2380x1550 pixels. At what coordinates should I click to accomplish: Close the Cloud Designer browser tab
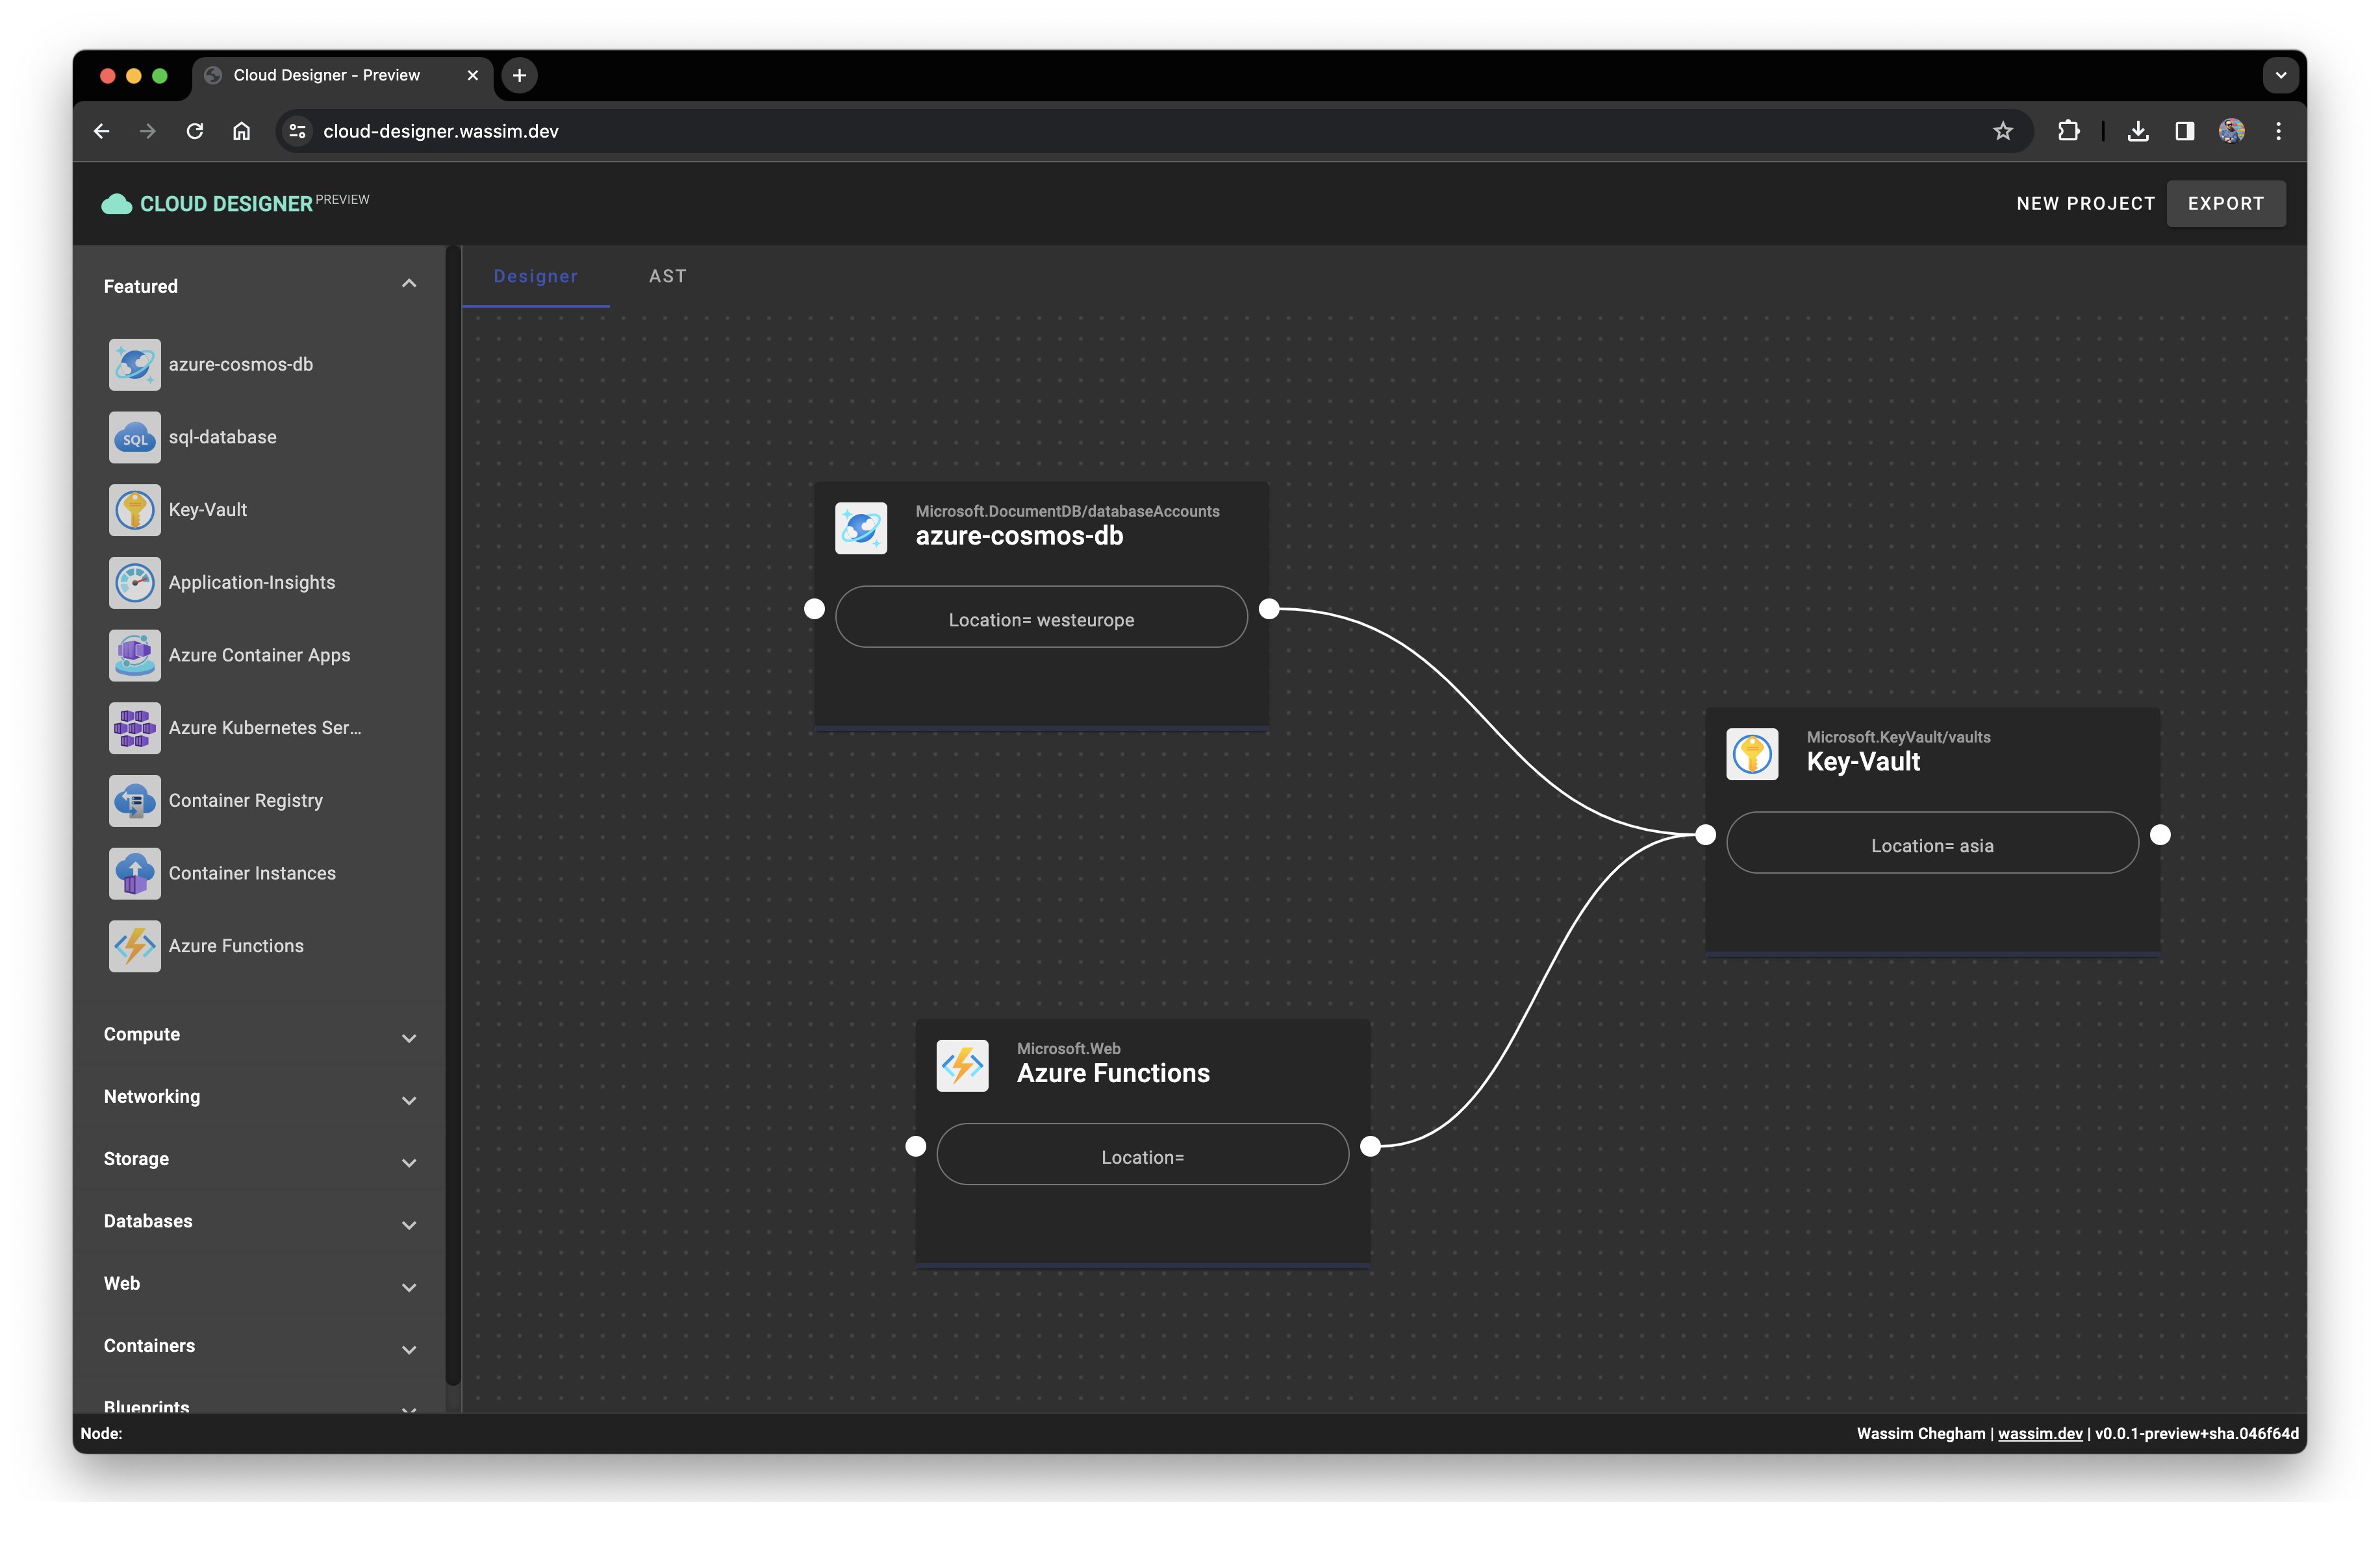[473, 75]
